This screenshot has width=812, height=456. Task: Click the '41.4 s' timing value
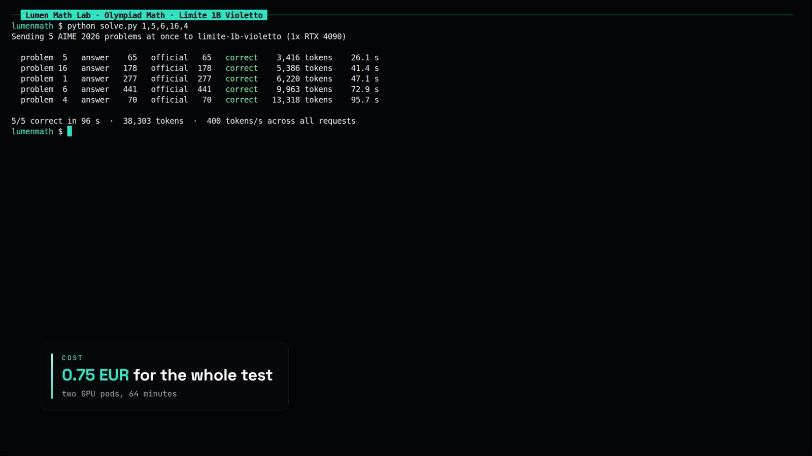click(365, 68)
